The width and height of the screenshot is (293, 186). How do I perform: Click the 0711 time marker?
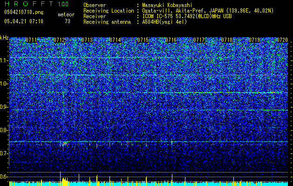point(31,40)
